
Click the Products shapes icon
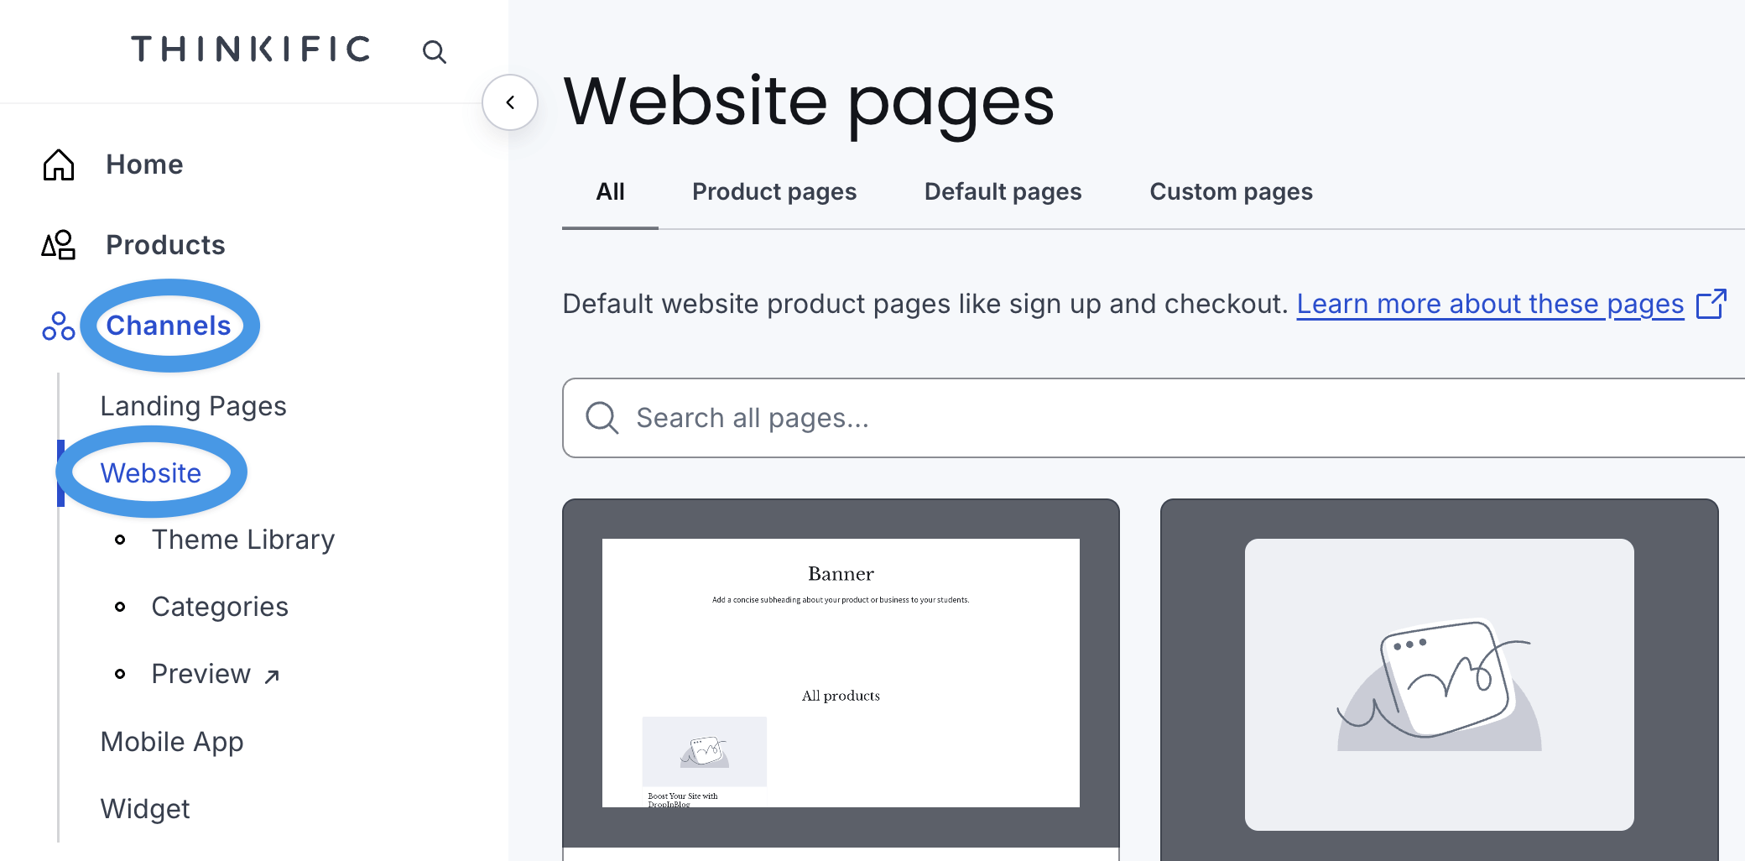click(x=59, y=245)
